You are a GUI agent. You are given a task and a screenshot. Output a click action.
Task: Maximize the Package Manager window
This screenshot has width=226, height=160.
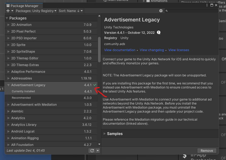tap(212, 5)
